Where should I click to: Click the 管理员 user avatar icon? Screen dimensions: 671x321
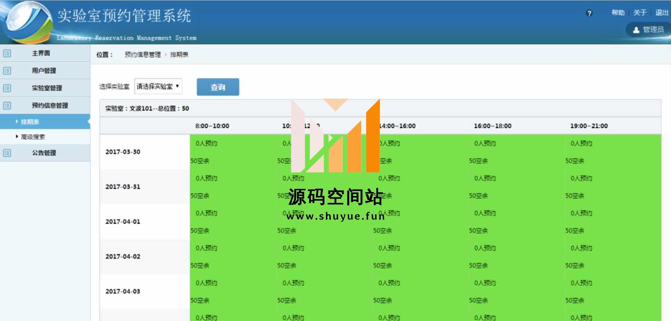click(x=636, y=30)
